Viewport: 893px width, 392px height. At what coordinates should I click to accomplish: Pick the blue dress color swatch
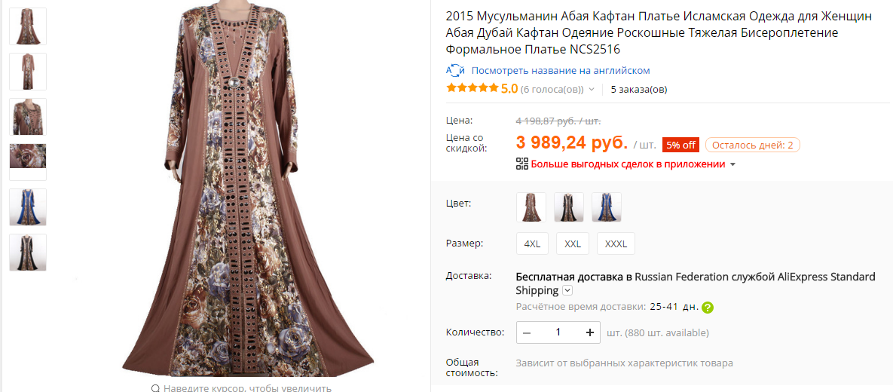click(x=607, y=207)
